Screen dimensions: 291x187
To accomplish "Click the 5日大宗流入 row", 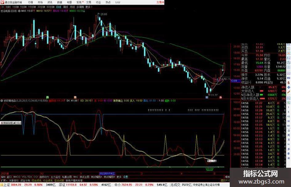I will point(263,99).
